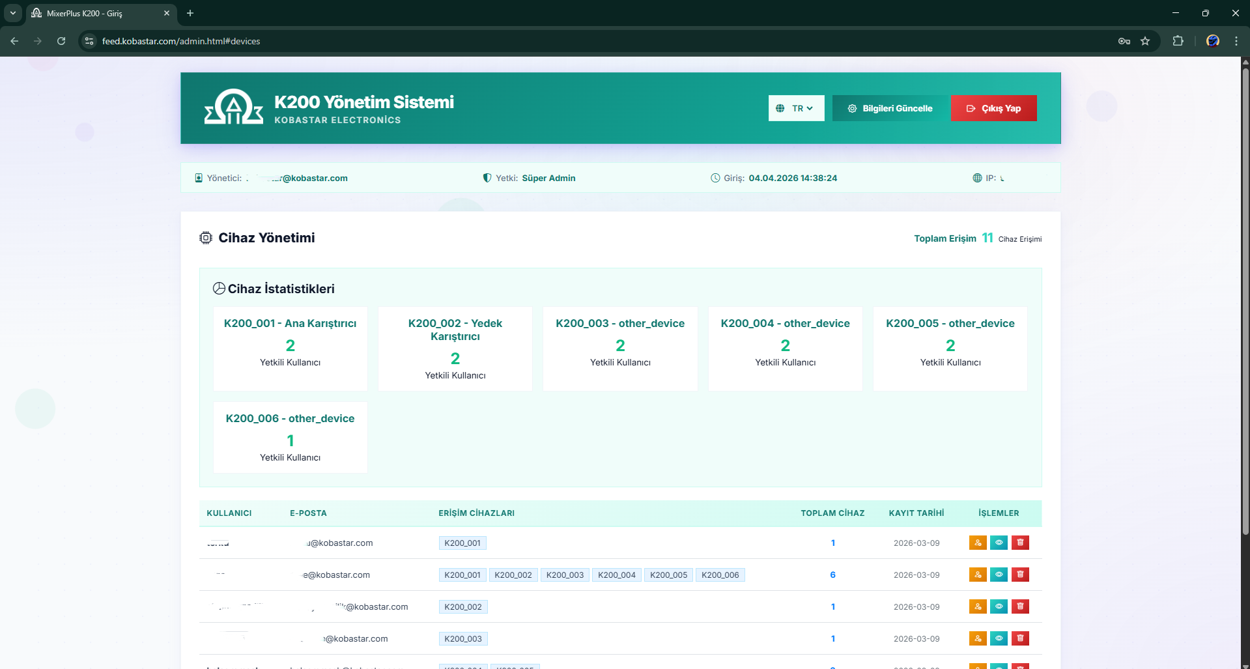Click the K200_001 - Ana Karıştırıcı stat card

click(x=291, y=349)
